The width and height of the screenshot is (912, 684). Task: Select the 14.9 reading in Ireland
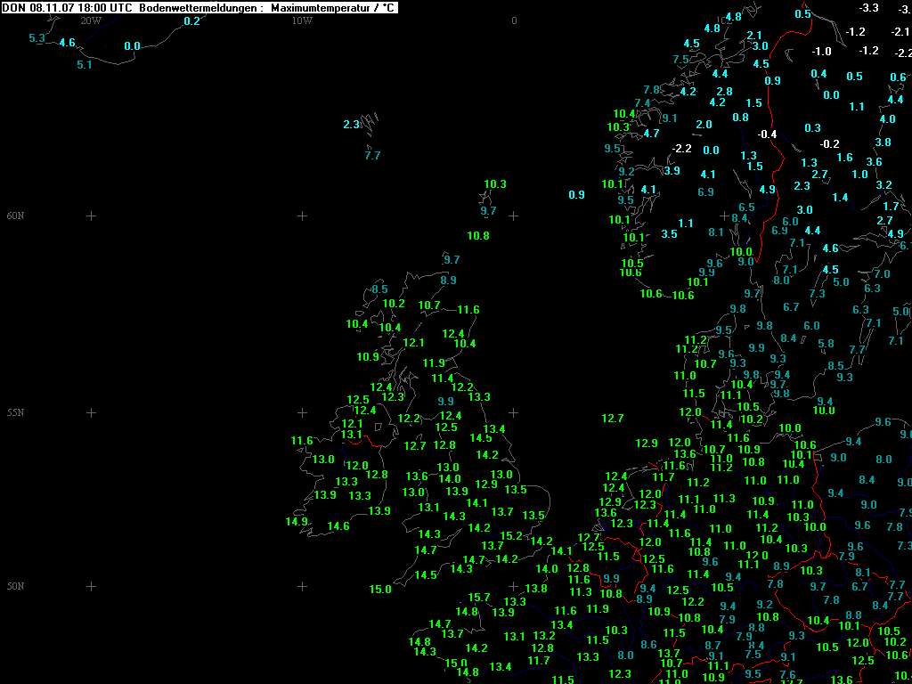(297, 522)
